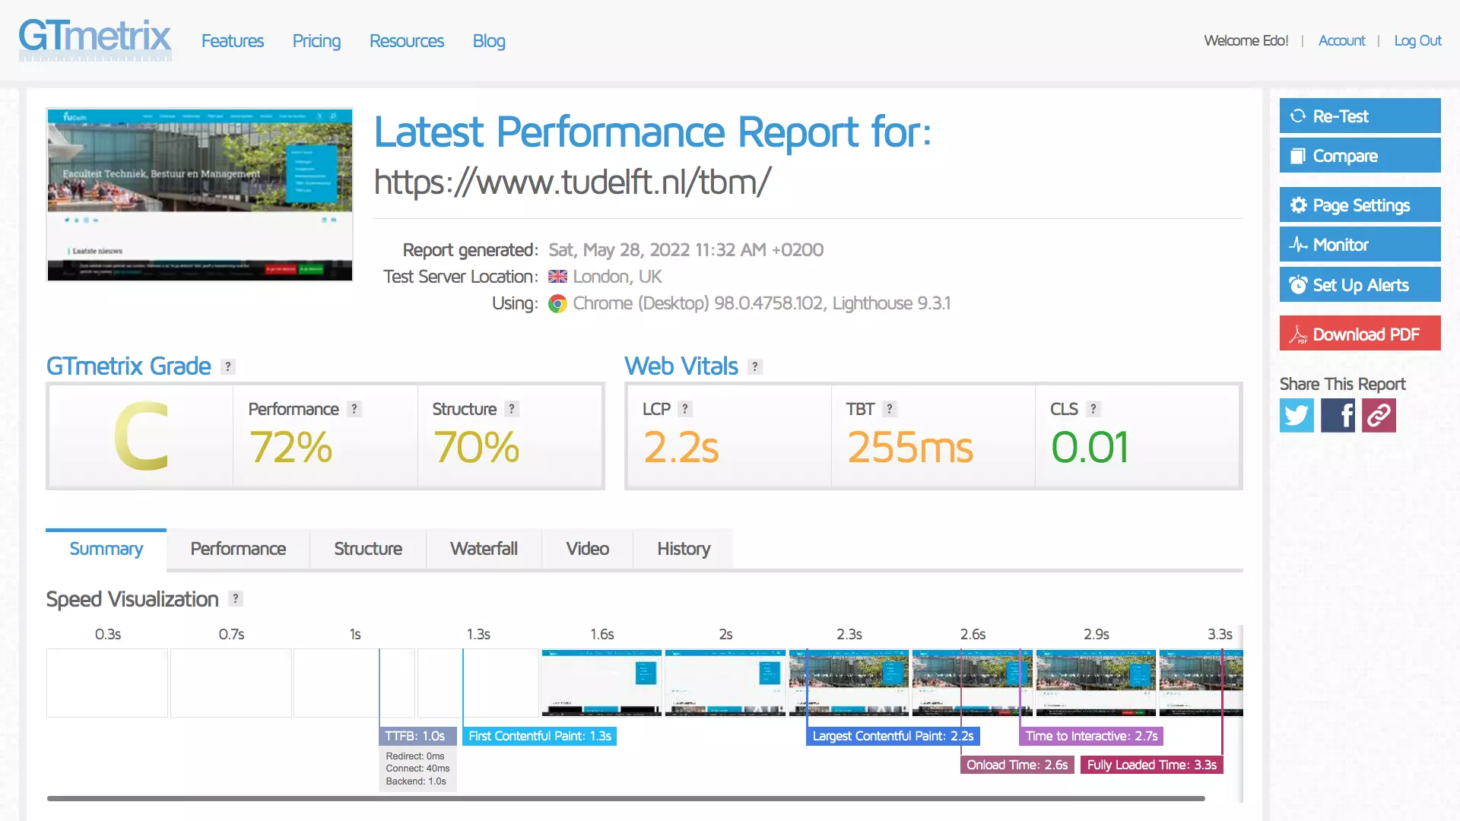Log out of the account
The width and height of the screenshot is (1460, 821).
click(x=1417, y=40)
